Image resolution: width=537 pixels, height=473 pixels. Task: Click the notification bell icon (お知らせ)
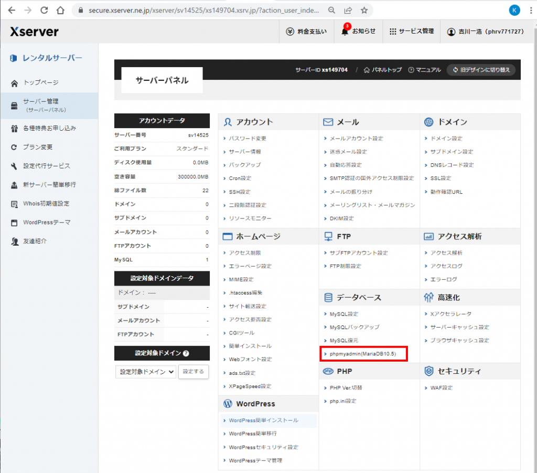pyautogui.click(x=345, y=31)
